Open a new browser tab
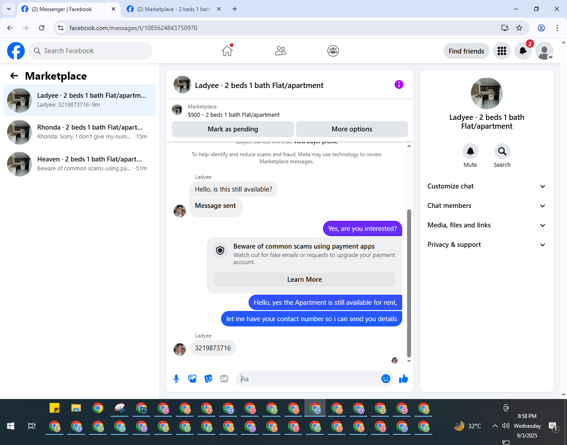The height and width of the screenshot is (445, 567). click(235, 9)
